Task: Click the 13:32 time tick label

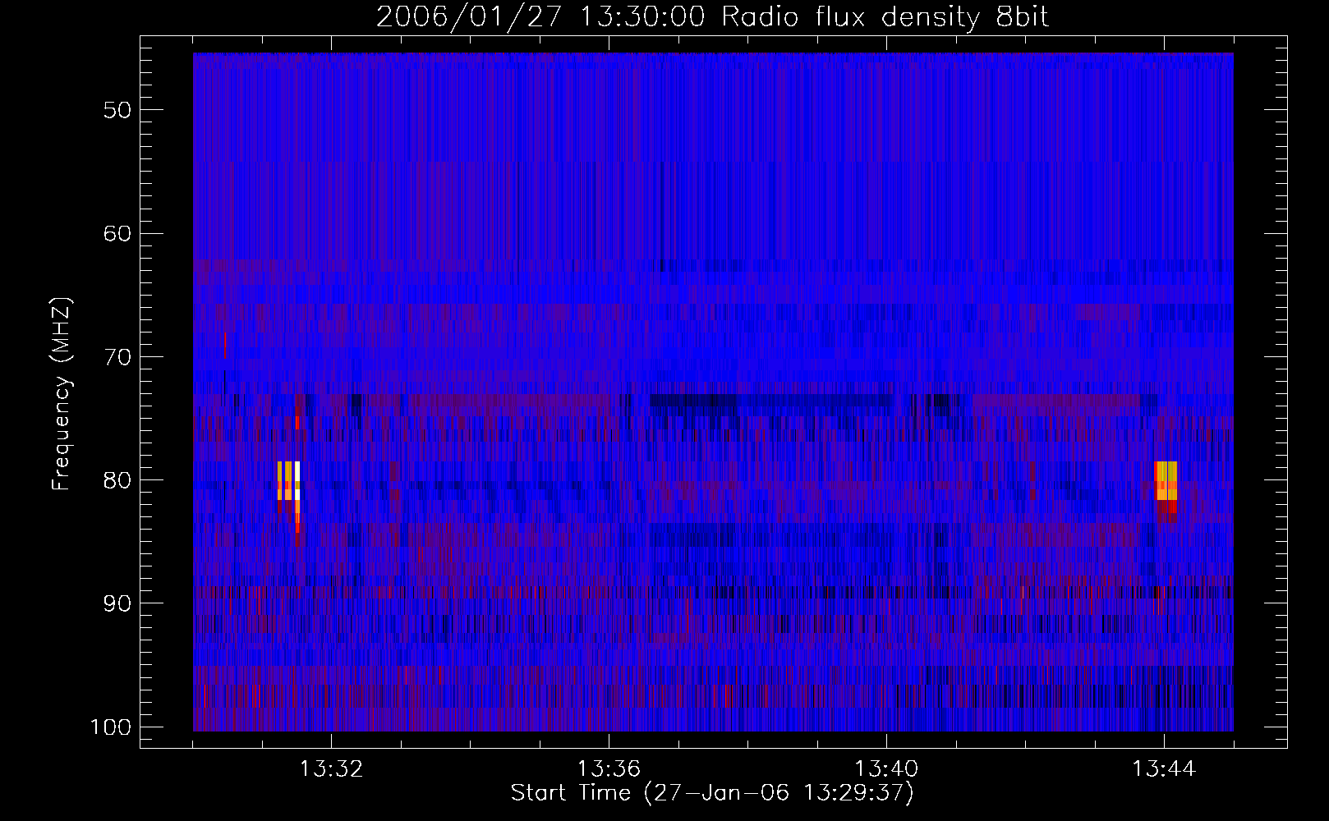Action: click(331, 769)
